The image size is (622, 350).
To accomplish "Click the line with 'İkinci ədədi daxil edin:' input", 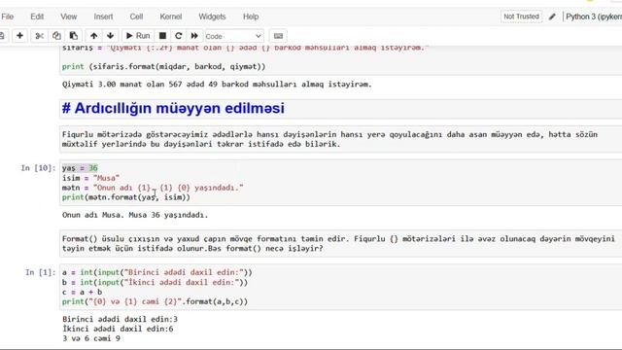I will (x=155, y=282).
